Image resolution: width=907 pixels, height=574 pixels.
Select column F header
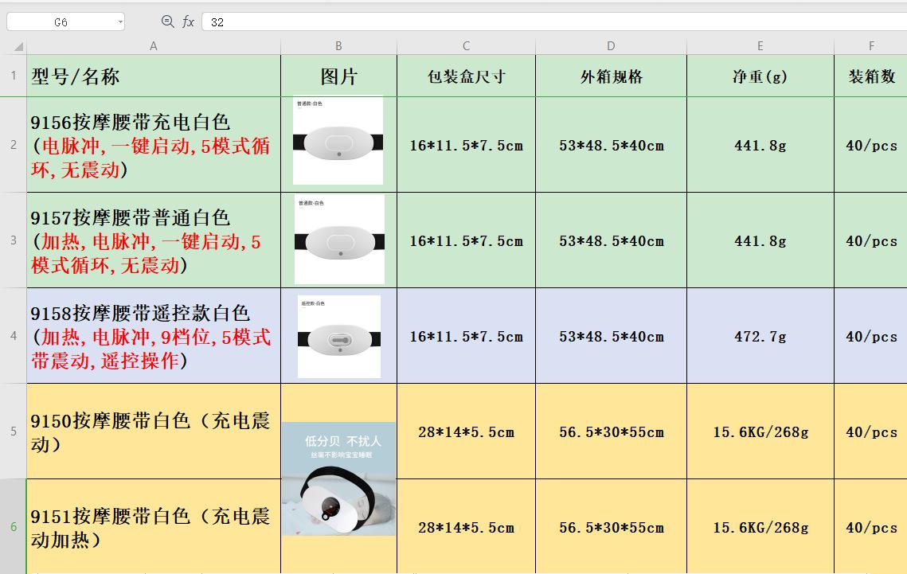870,45
